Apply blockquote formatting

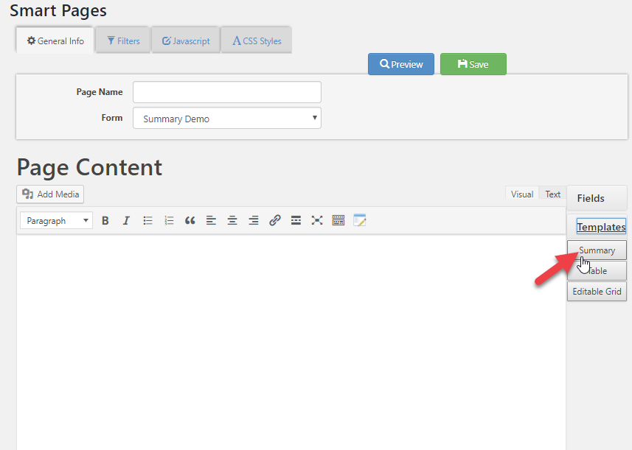tap(190, 220)
